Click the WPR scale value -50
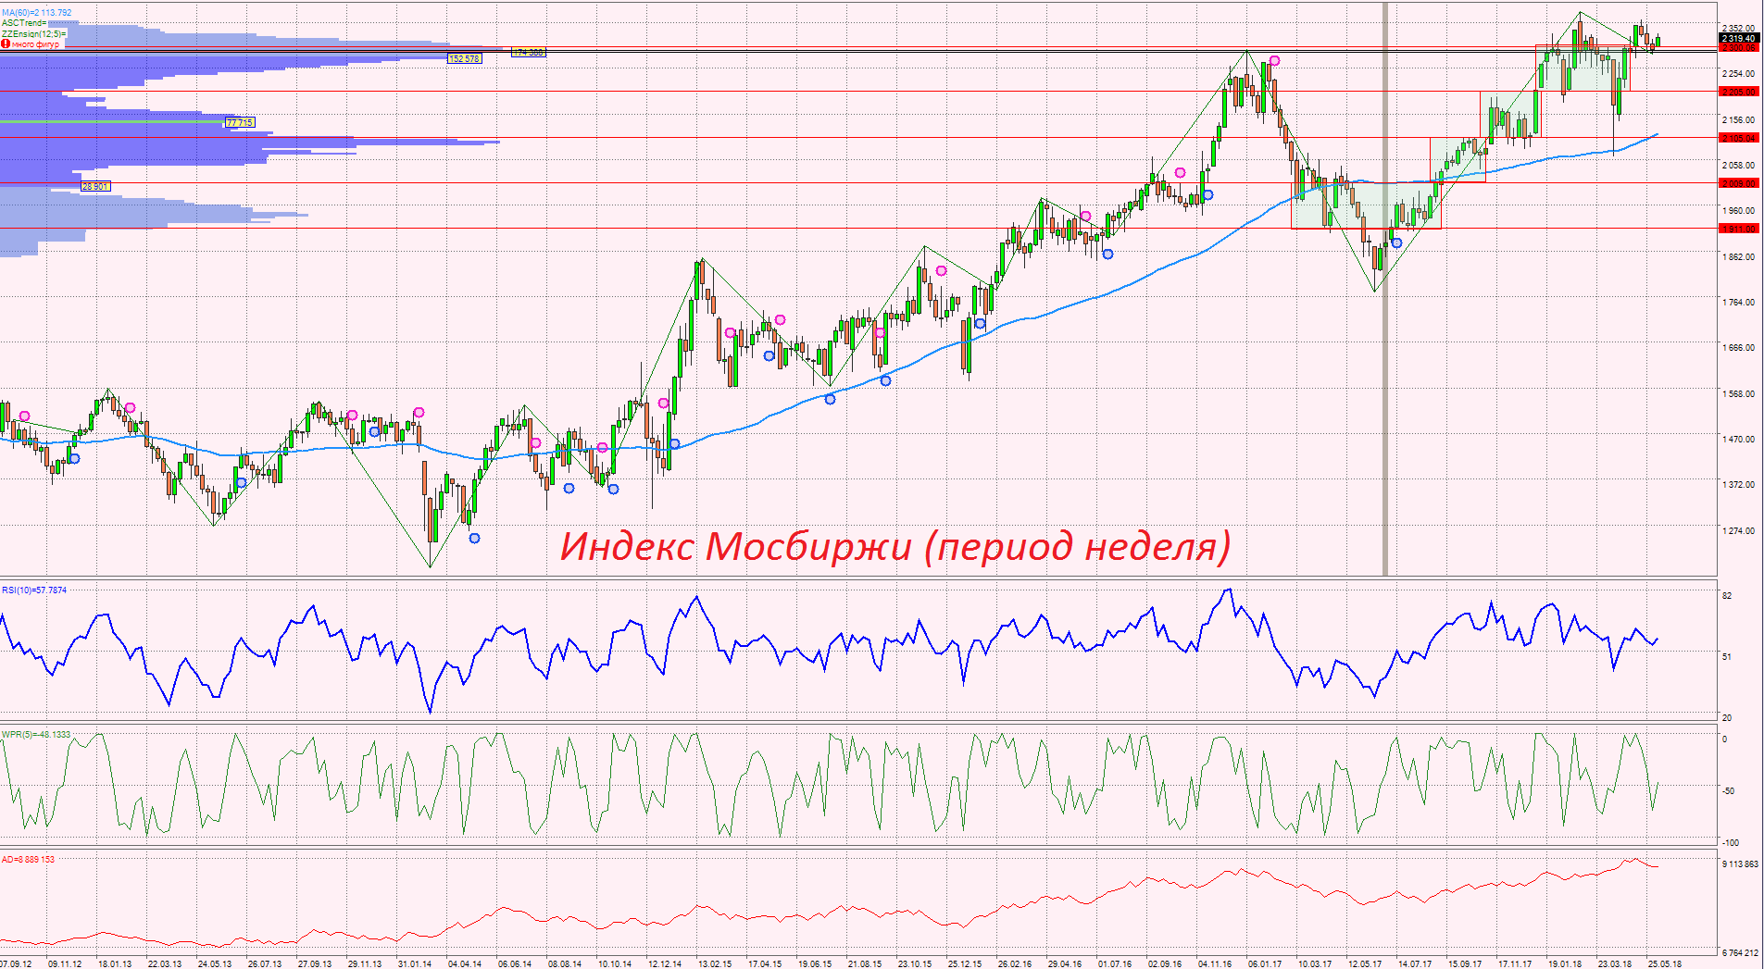Screen dimensions: 1764x969 (x=1729, y=790)
